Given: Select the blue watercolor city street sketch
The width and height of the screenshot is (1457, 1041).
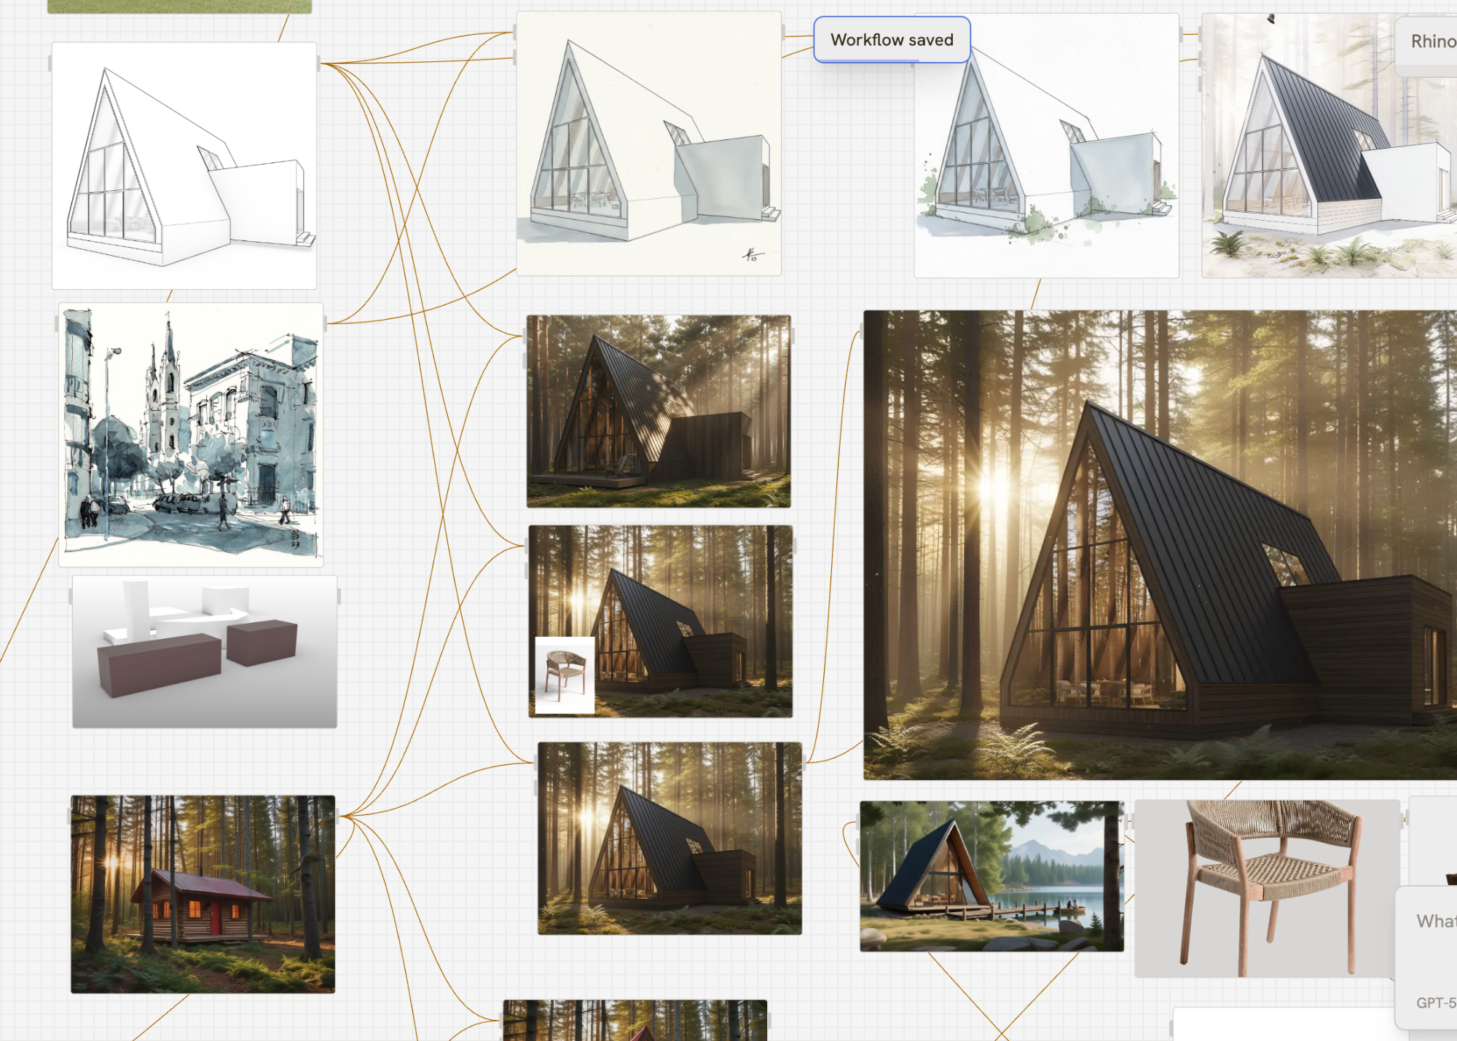Looking at the screenshot, I should point(191,435).
